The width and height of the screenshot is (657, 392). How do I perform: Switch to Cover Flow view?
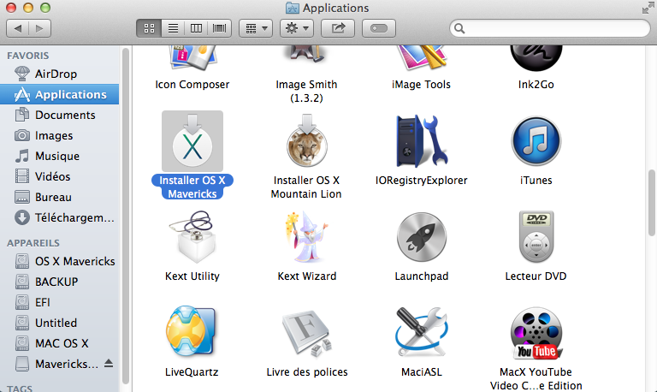220,28
